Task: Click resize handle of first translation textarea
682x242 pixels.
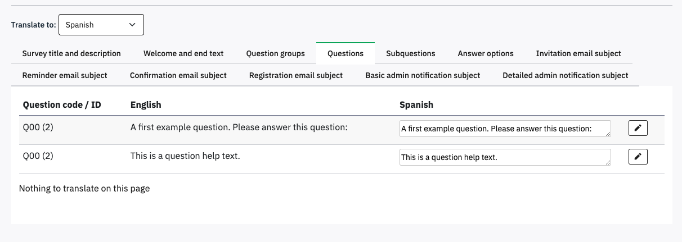Action: click(x=608, y=134)
